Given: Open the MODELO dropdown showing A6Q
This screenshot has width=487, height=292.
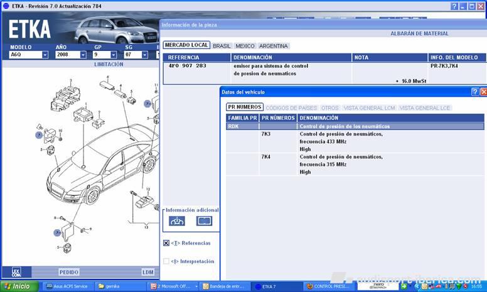Looking at the screenshot, I should (x=45, y=55).
